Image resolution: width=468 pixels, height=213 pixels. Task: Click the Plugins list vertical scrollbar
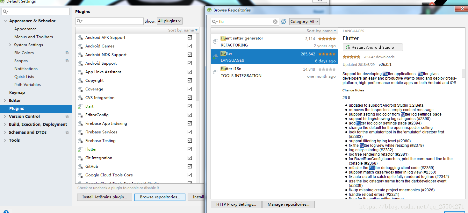coord(198,67)
